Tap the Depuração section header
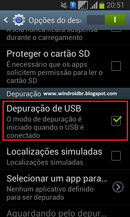Image resolution: width=130 pixels, height=217 pixels. click(x=24, y=94)
